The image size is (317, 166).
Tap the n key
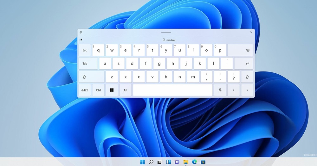(x=179, y=77)
